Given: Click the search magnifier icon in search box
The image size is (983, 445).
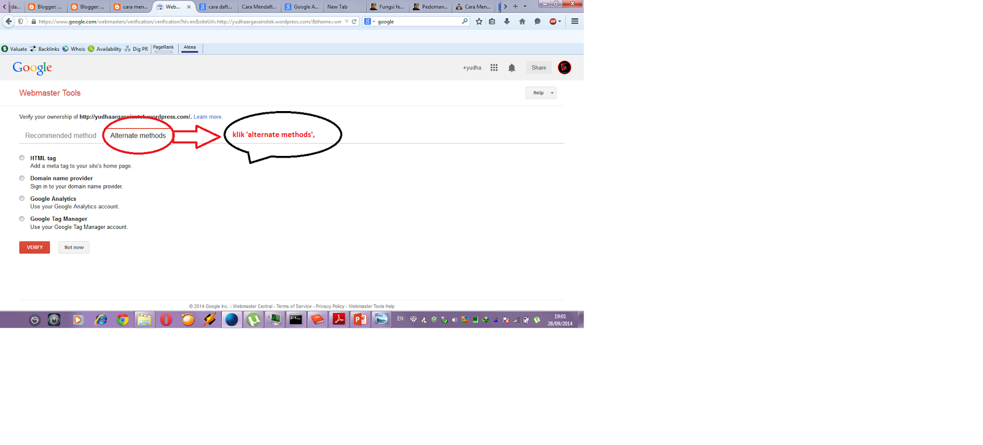Looking at the screenshot, I should [465, 21].
